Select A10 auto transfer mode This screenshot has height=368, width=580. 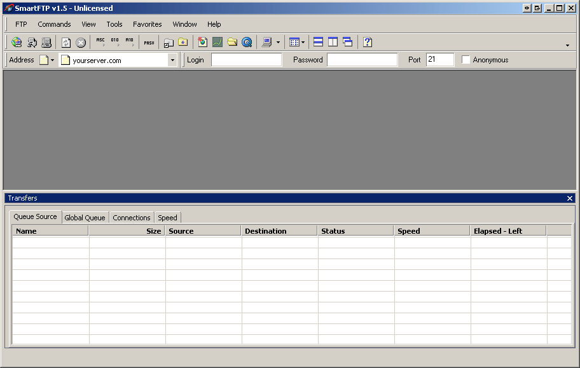(x=130, y=42)
